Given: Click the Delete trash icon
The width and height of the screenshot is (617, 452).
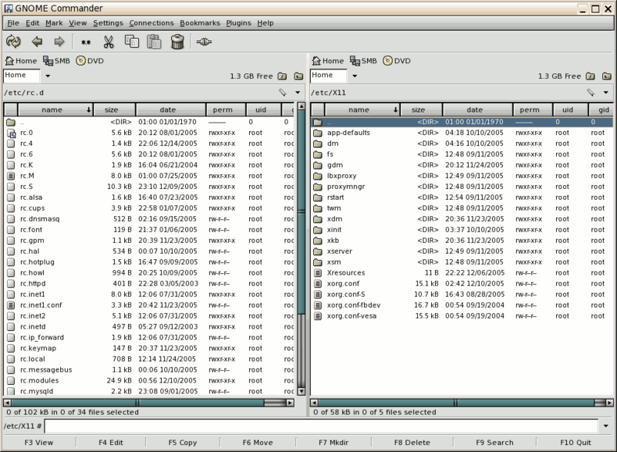Looking at the screenshot, I should [x=177, y=43].
